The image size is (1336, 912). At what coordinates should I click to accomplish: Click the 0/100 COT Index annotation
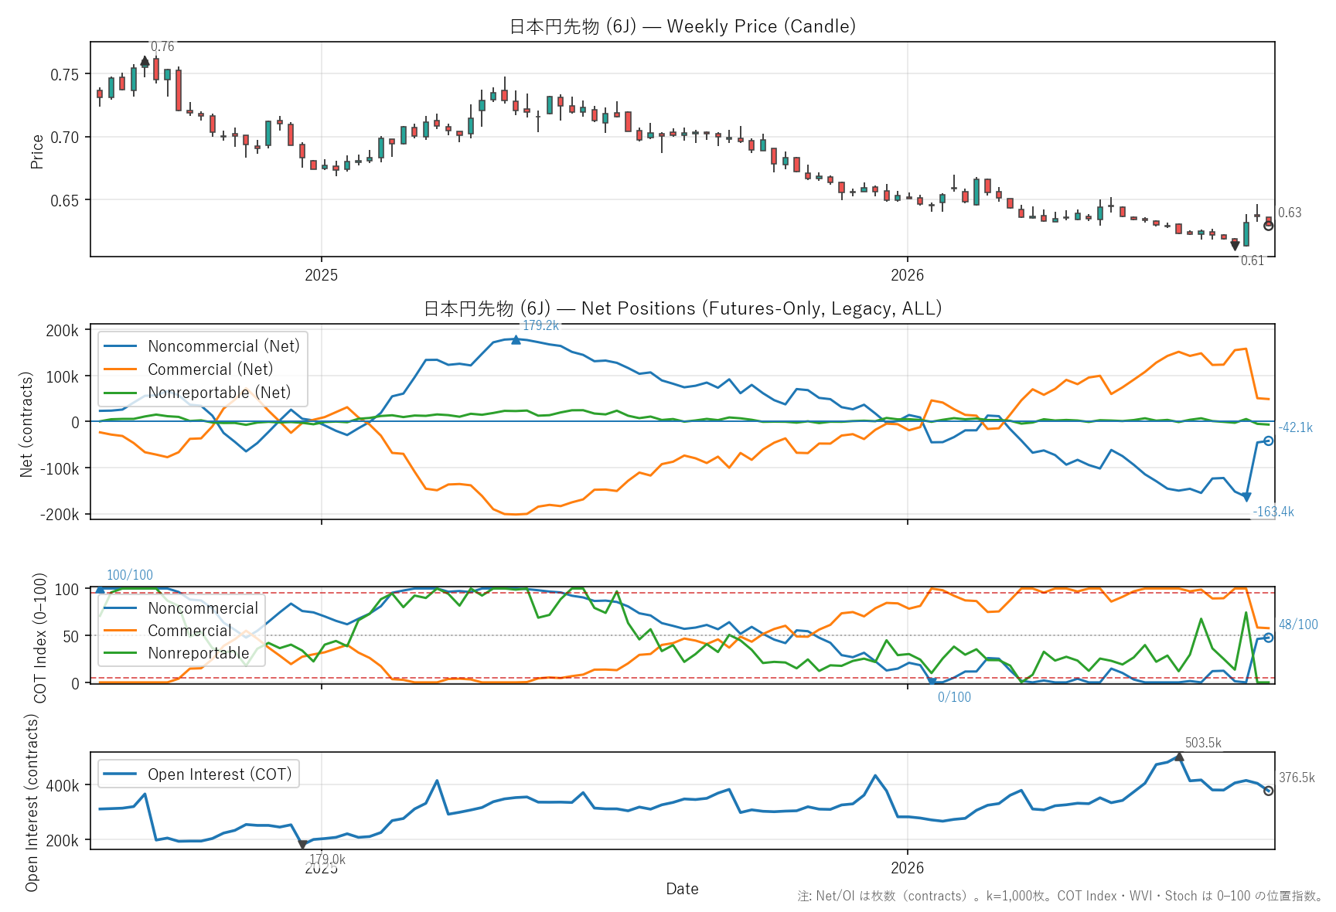pyautogui.click(x=954, y=697)
